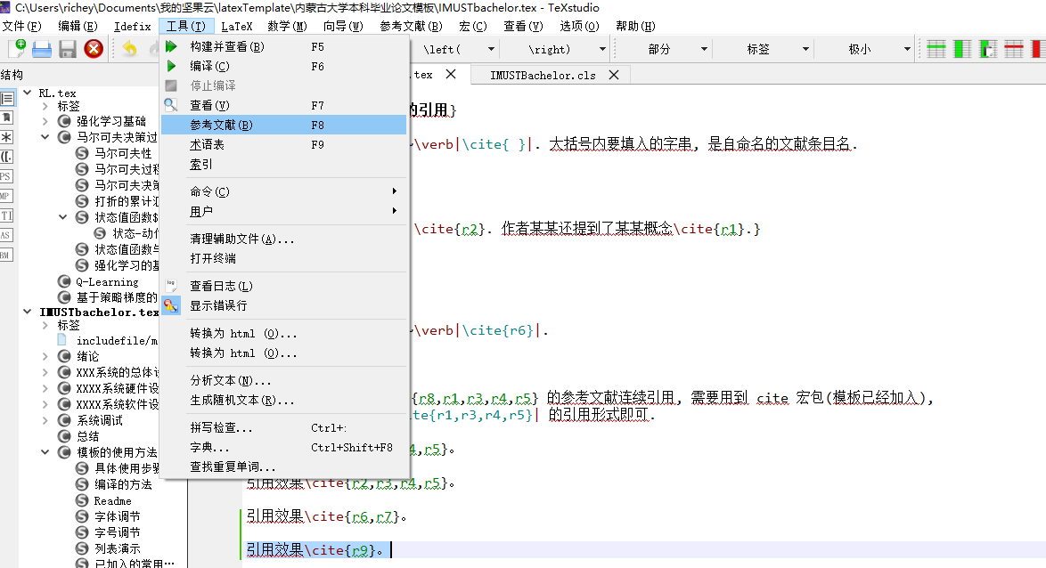Open the 数学 (M) menu
Image resolution: width=1046 pixels, height=568 pixels.
[287, 26]
